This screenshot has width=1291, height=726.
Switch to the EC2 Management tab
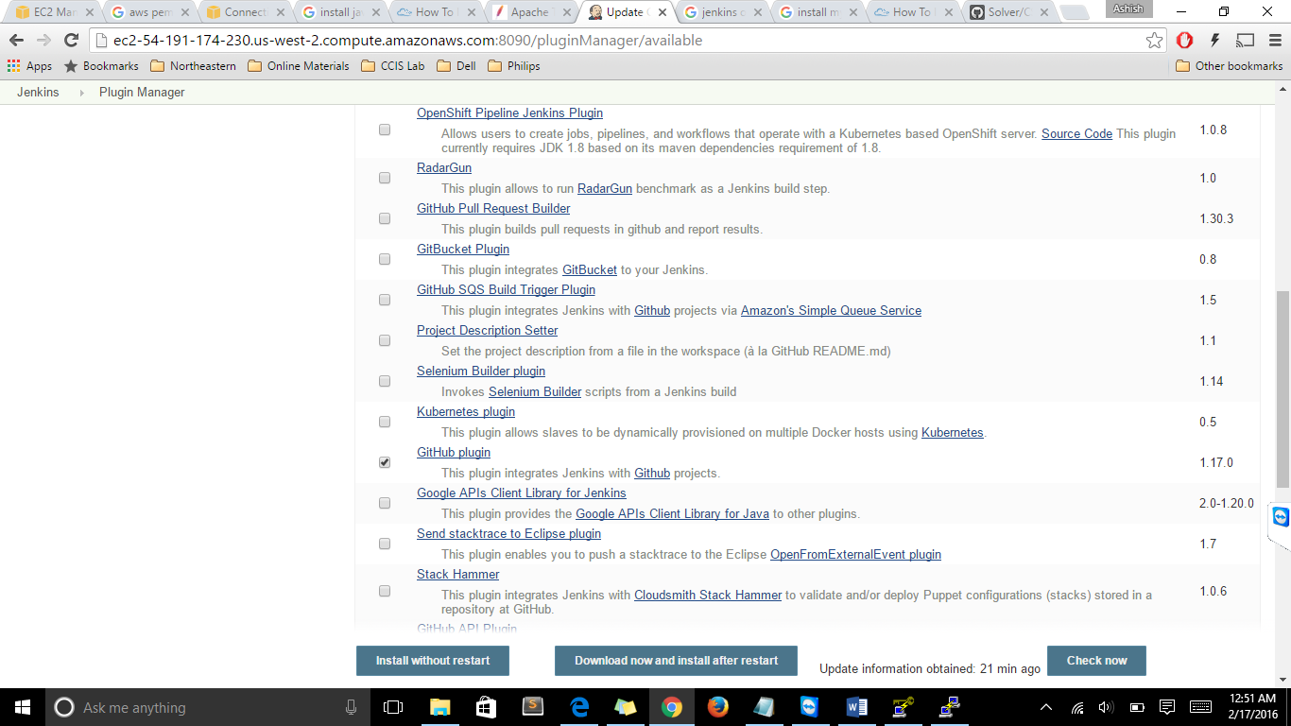(x=52, y=12)
